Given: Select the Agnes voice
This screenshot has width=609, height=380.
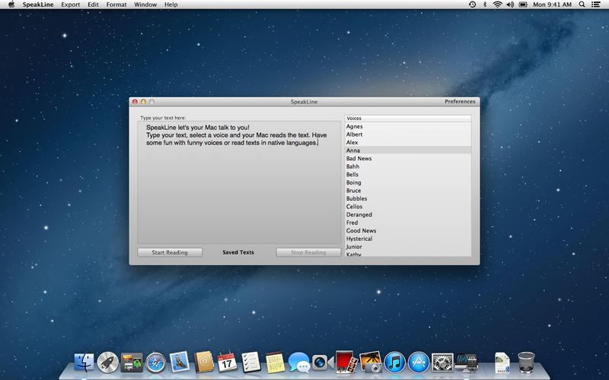Looking at the screenshot, I should [408, 126].
